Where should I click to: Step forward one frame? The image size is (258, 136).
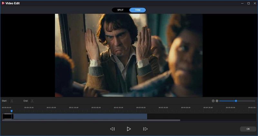click(x=145, y=129)
